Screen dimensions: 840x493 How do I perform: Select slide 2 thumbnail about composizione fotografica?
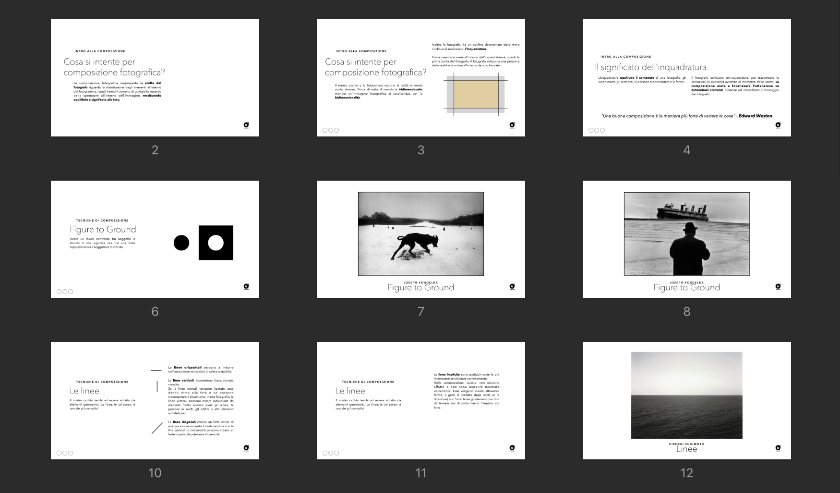(x=155, y=78)
